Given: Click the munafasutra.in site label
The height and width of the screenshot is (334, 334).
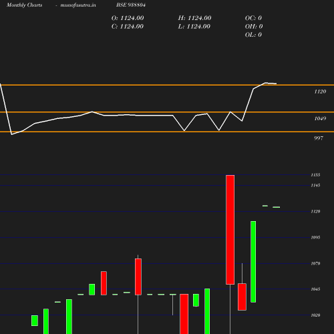Looking at the screenshot, I should coord(78,5).
